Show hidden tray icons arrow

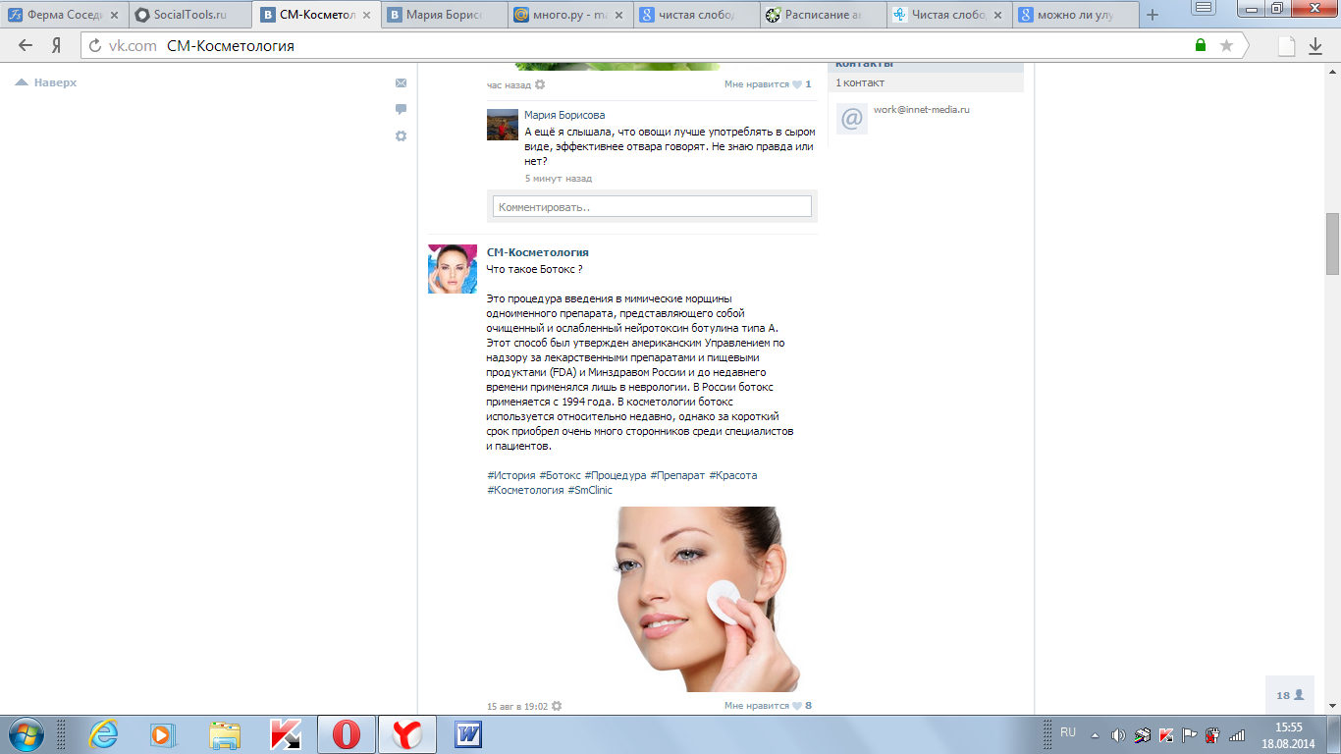pos(1096,734)
